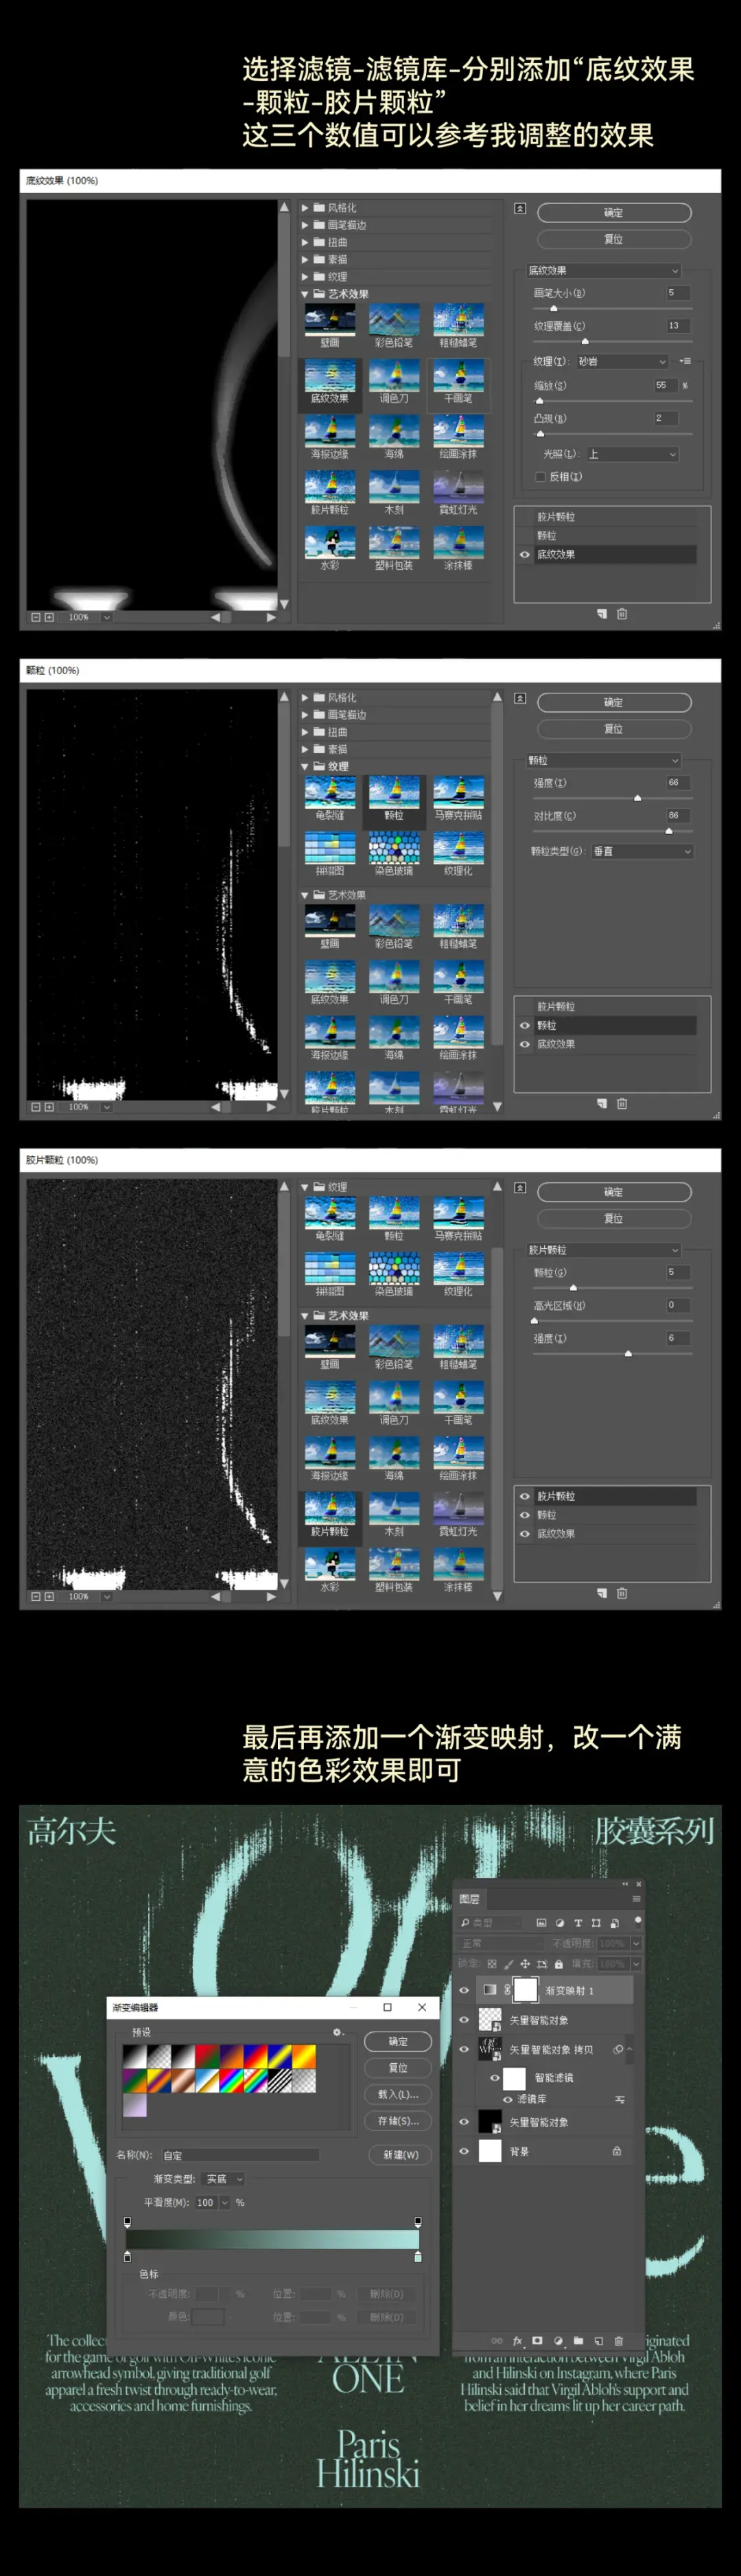Click 画笔大小 slider handle in 底纹效果 window
Screen dimensions: 741x2576
point(554,308)
